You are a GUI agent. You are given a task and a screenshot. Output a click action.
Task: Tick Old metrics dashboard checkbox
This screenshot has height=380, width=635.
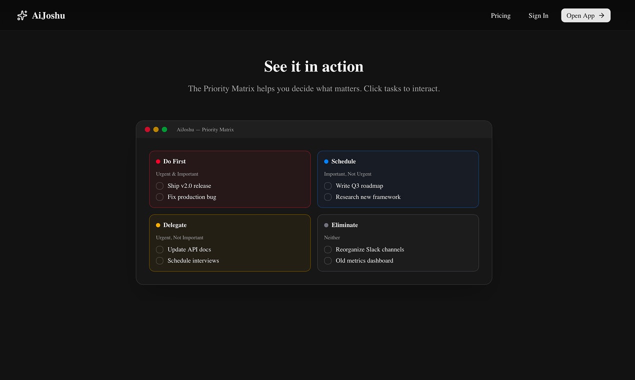[x=328, y=260]
